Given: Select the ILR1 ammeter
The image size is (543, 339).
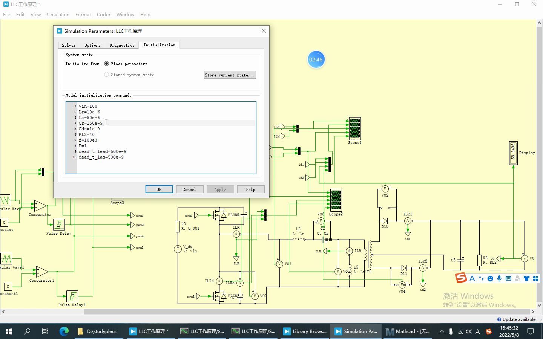Looking at the screenshot, I should point(408,221).
